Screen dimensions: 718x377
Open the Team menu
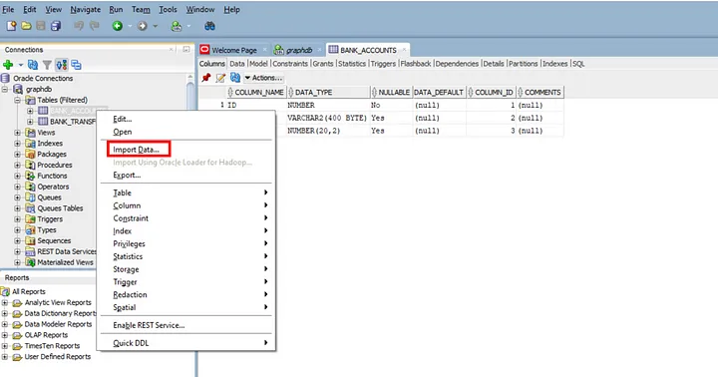point(141,9)
